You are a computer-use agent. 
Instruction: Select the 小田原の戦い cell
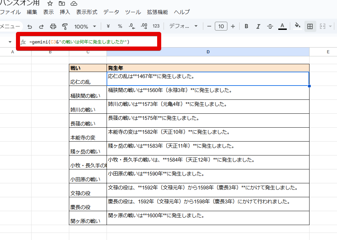pyautogui.click(x=88, y=176)
